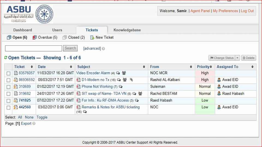Click ticket icon of 83576057 row

pyautogui.click(x=16, y=73)
